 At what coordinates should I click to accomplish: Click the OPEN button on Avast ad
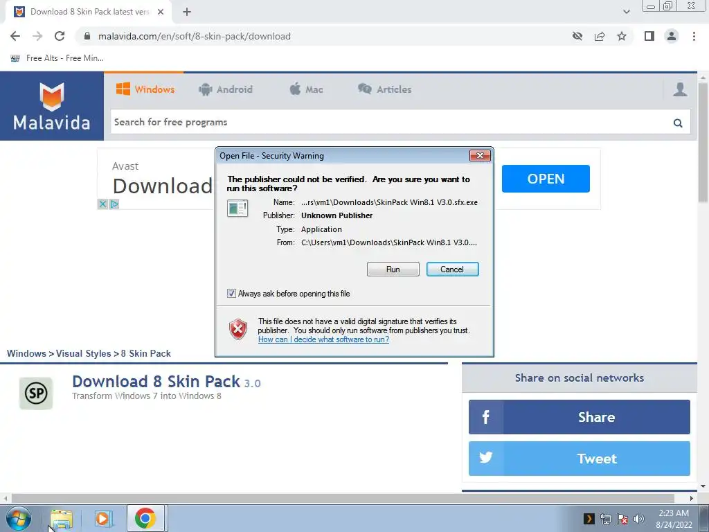pyautogui.click(x=546, y=179)
